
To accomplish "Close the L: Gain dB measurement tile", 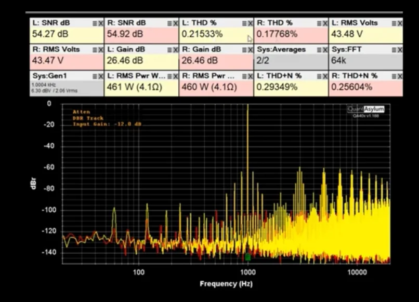I will point(175,50).
